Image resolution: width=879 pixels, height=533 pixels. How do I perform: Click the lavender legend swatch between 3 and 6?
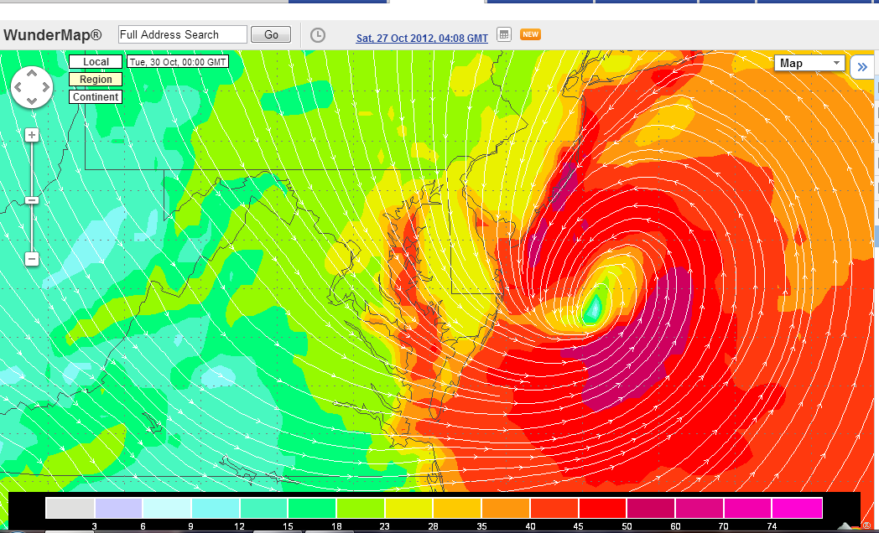pos(118,508)
